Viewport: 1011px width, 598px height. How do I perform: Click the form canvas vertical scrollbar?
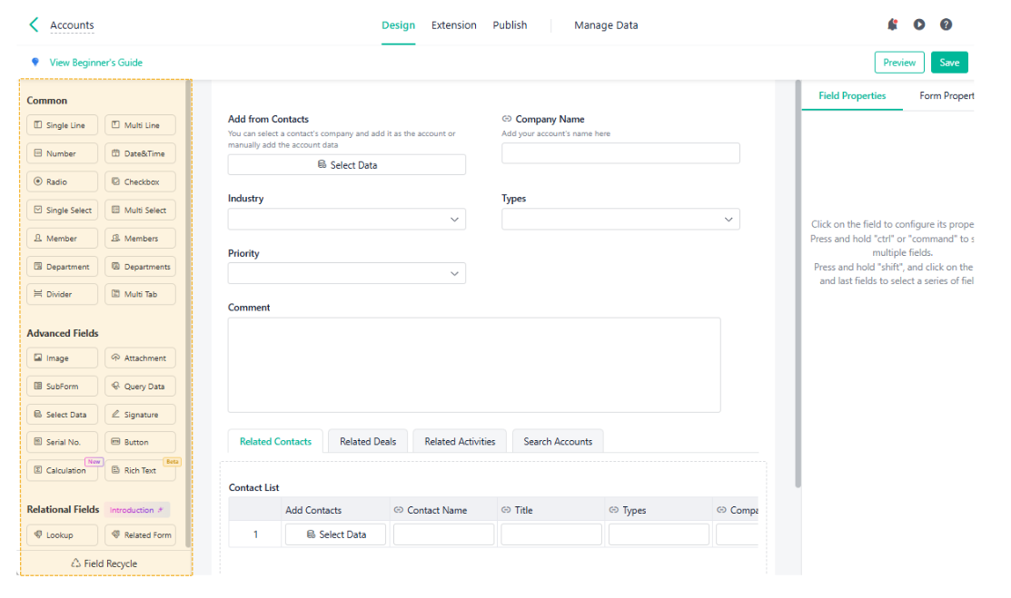(x=798, y=283)
